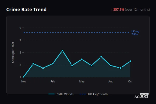Screen dimensions: 156x104
Task: Click the 'Oct' x-axis label
Action: point(130,81)
